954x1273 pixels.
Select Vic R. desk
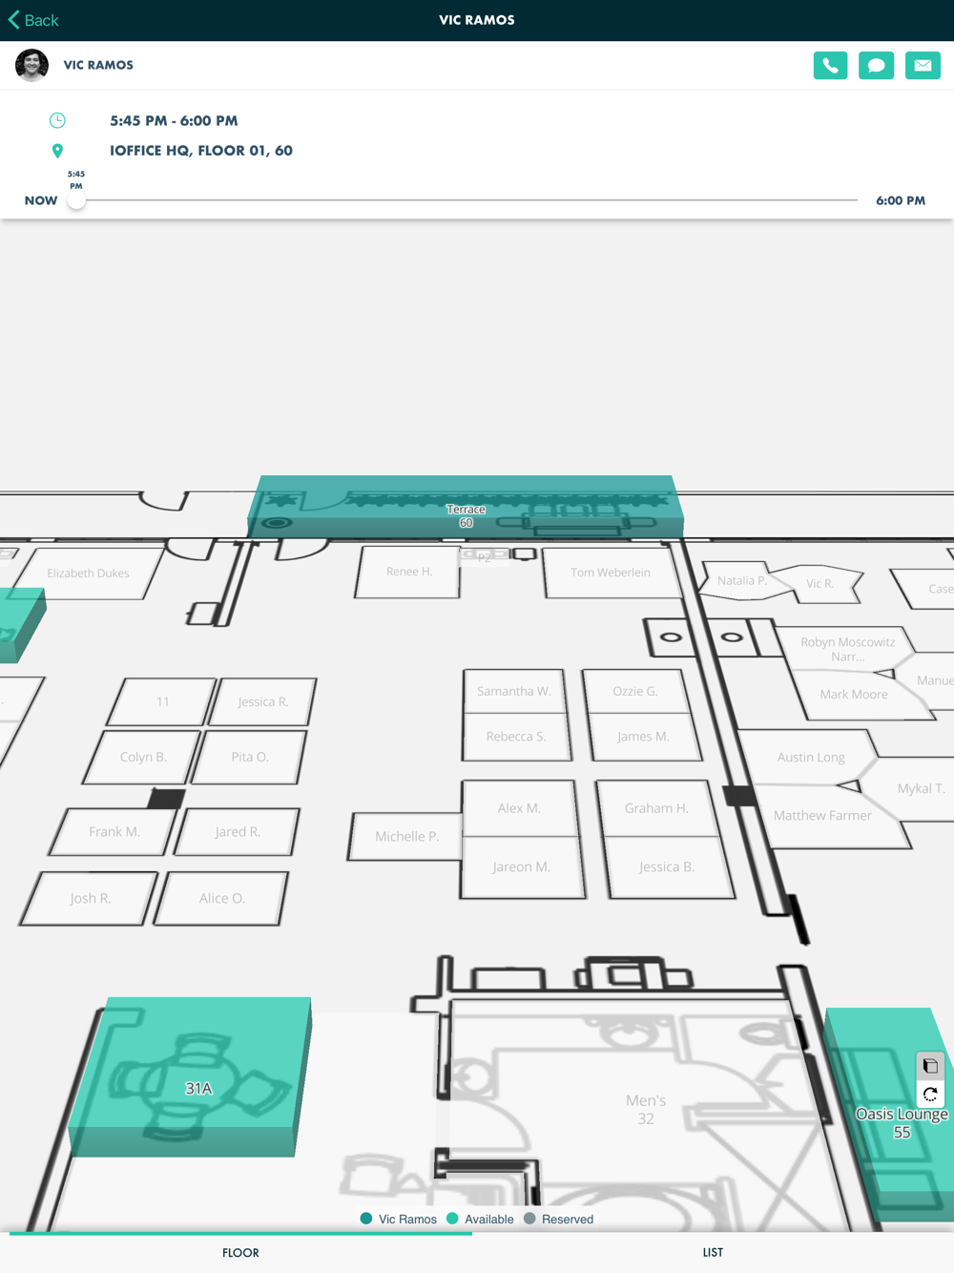[x=819, y=583]
